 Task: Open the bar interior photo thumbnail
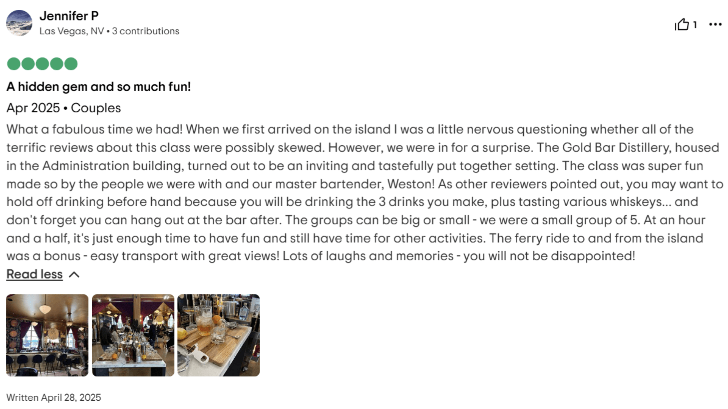[47, 335]
